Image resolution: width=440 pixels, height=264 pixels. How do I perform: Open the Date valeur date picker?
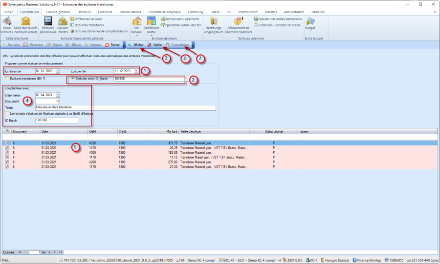pyautogui.click(x=57, y=95)
